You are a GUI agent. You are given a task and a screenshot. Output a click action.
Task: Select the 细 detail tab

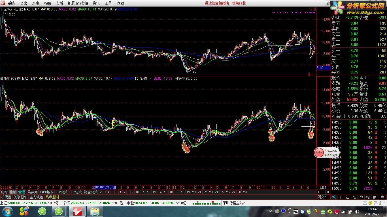(x=348, y=197)
